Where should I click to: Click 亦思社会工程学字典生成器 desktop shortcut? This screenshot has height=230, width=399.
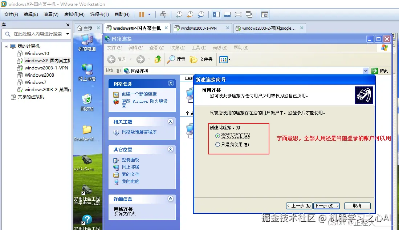87,195
